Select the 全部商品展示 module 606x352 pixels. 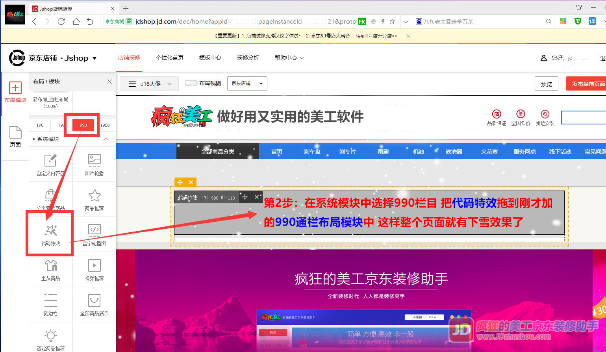click(94, 305)
